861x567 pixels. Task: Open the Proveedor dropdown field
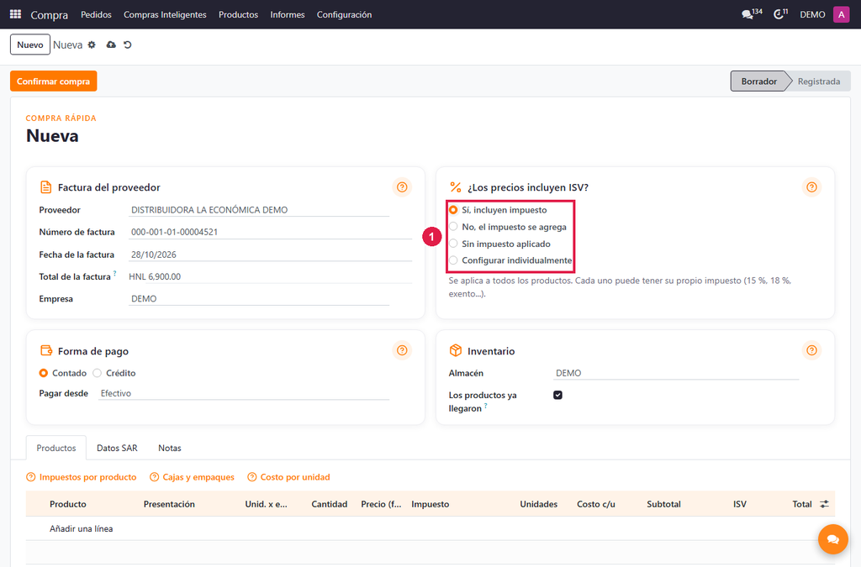(259, 210)
